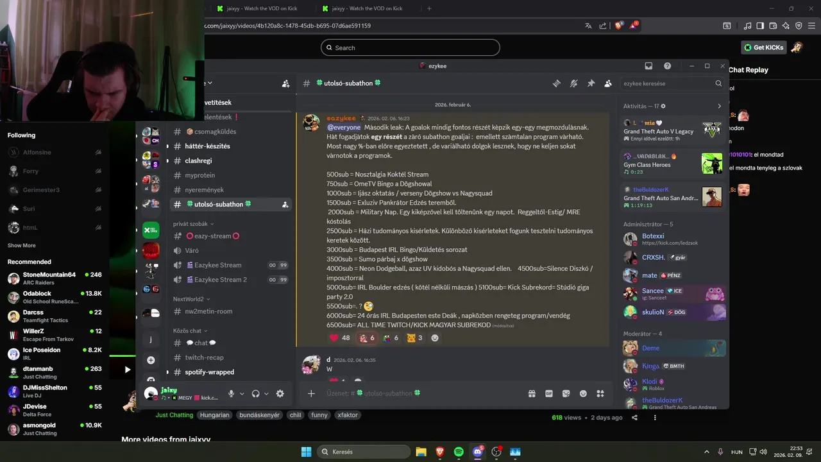The image size is (821, 462).
Task: Open StoneMountain64 recommended channel
Action: click(x=55, y=278)
